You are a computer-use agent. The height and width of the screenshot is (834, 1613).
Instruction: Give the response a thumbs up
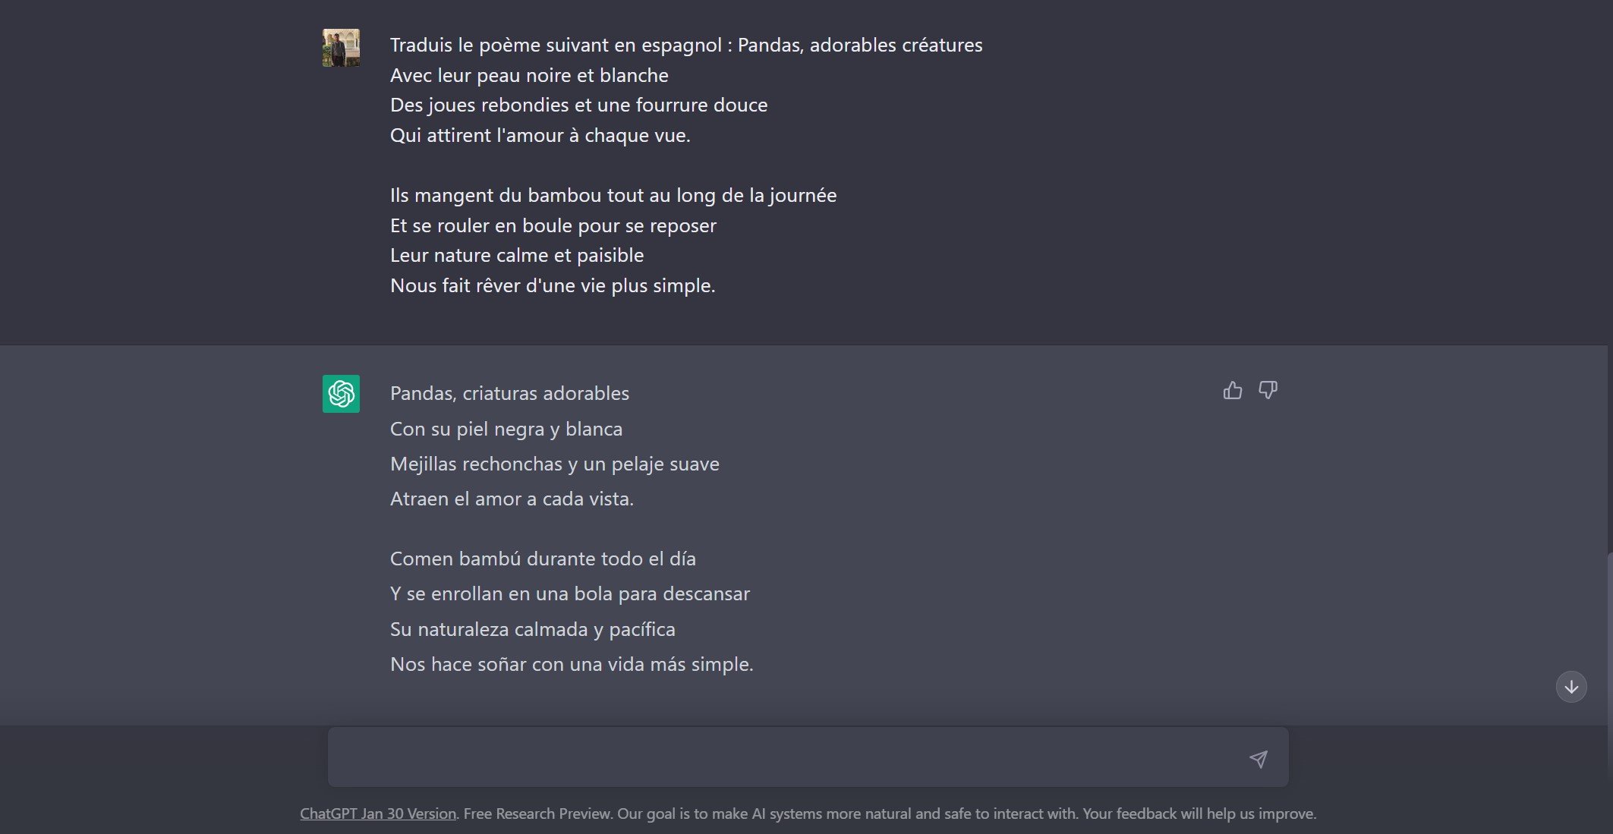coord(1232,390)
